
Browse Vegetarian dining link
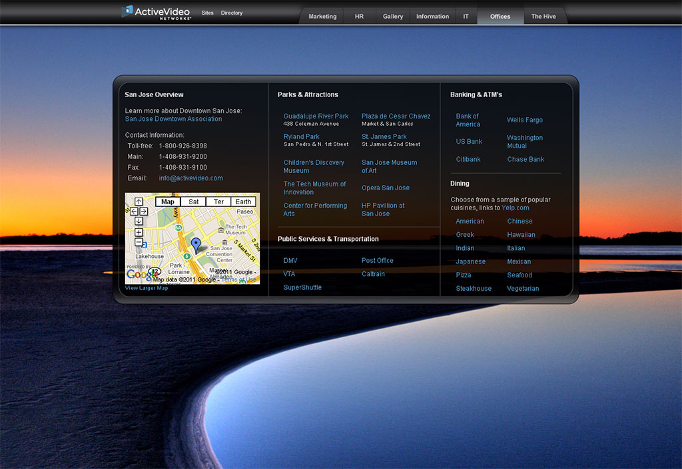[523, 288]
